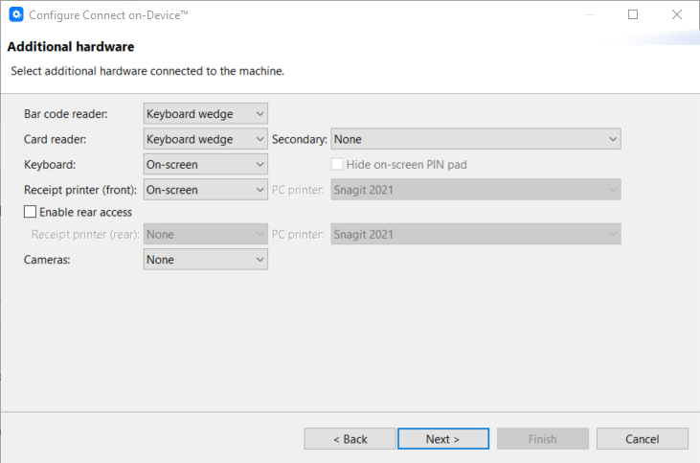Expand the Receipt printer (rear) dropdown
Image resolution: width=700 pixels, height=463 pixels.
pos(205,234)
